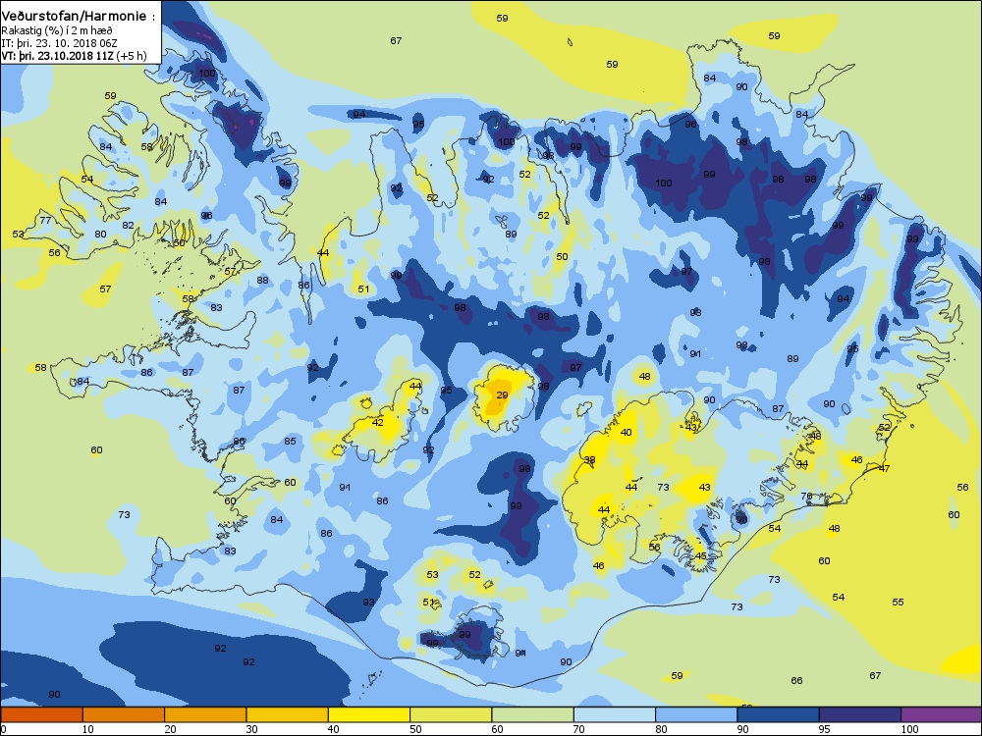Screen dimensions: 982x736
Task: Click the 90–95 dark blue legend swatch
Action: coord(779,714)
